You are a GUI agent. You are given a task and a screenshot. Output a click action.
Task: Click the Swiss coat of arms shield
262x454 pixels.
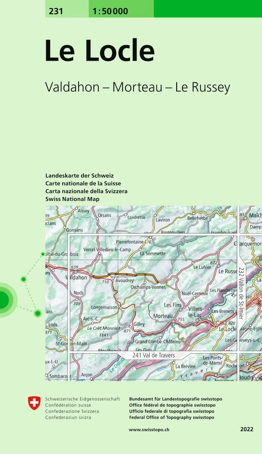pos(34,403)
